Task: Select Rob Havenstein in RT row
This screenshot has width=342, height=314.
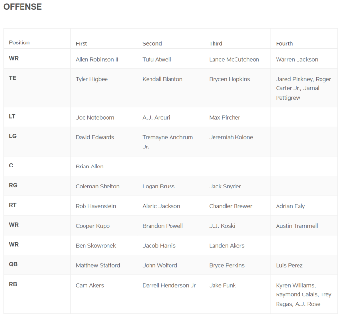Action: (96, 207)
